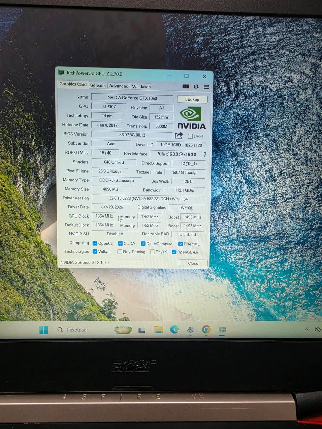The image size is (322, 429).
Task: Switch to the Advanced tab
Action: [x=119, y=86]
